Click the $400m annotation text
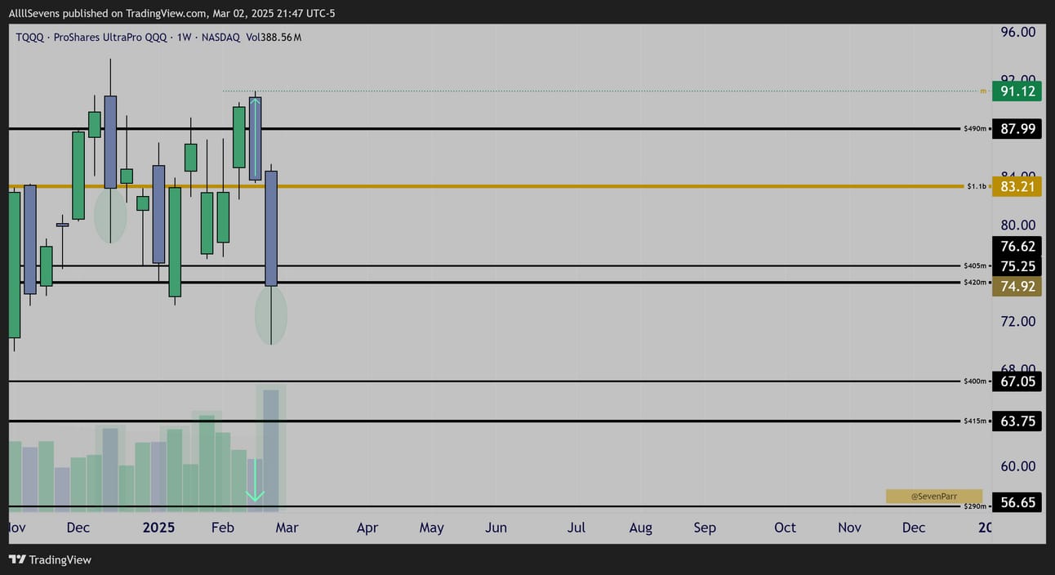This screenshot has width=1055, height=575. point(975,381)
